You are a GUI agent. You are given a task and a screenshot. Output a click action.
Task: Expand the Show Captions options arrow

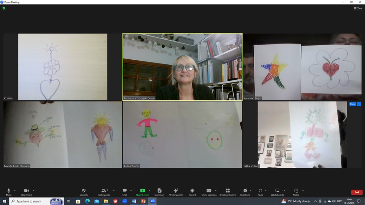[216, 191]
